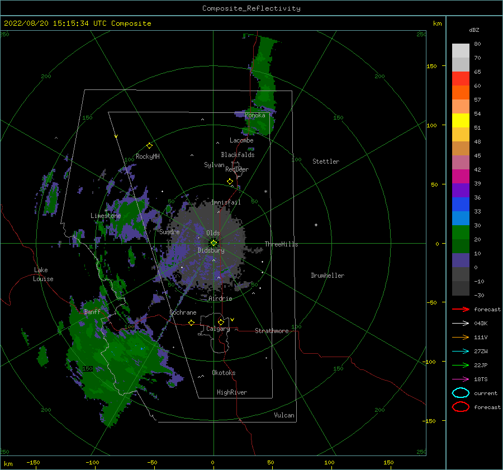
Task: Click the Airdrie city label
Action: 220,298
